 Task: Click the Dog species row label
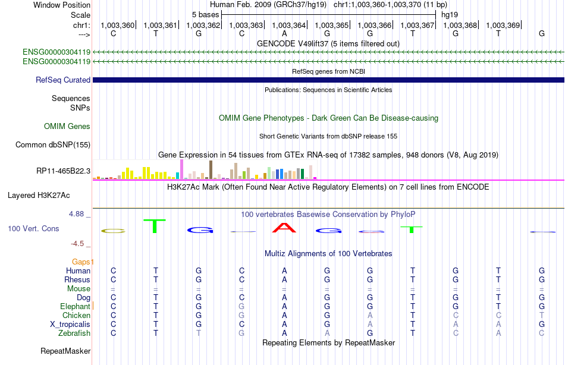pyautogui.click(x=84, y=298)
